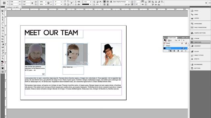Select the Type tool
The image size is (211, 118).
click(x=3, y=20)
